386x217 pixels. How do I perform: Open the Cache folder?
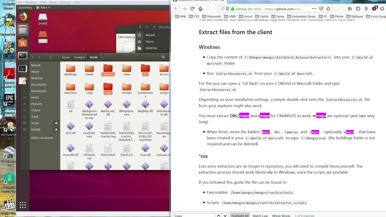(89, 70)
